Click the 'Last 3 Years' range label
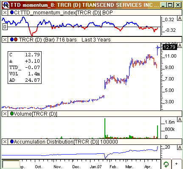183x169 pixels. point(96,40)
